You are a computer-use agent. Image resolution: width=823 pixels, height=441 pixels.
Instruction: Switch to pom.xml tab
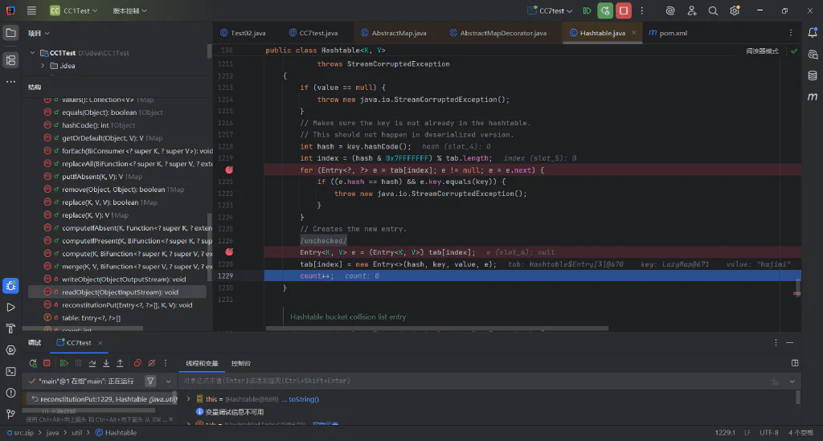668,32
